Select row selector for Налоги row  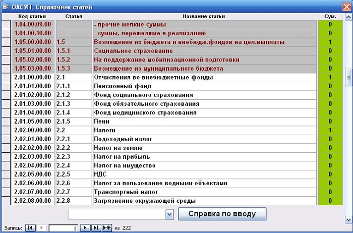click(6, 130)
